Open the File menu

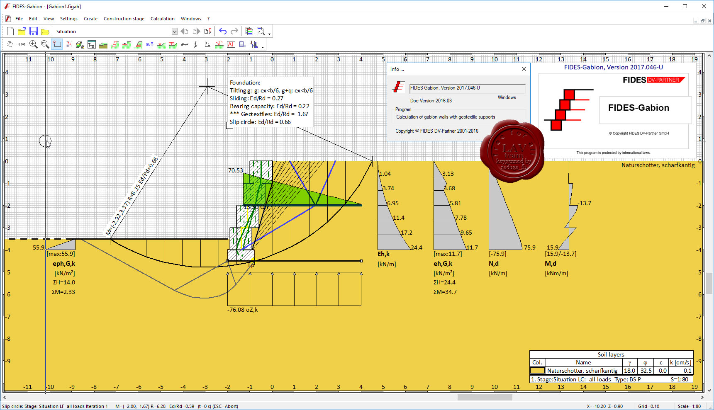[x=19, y=19]
